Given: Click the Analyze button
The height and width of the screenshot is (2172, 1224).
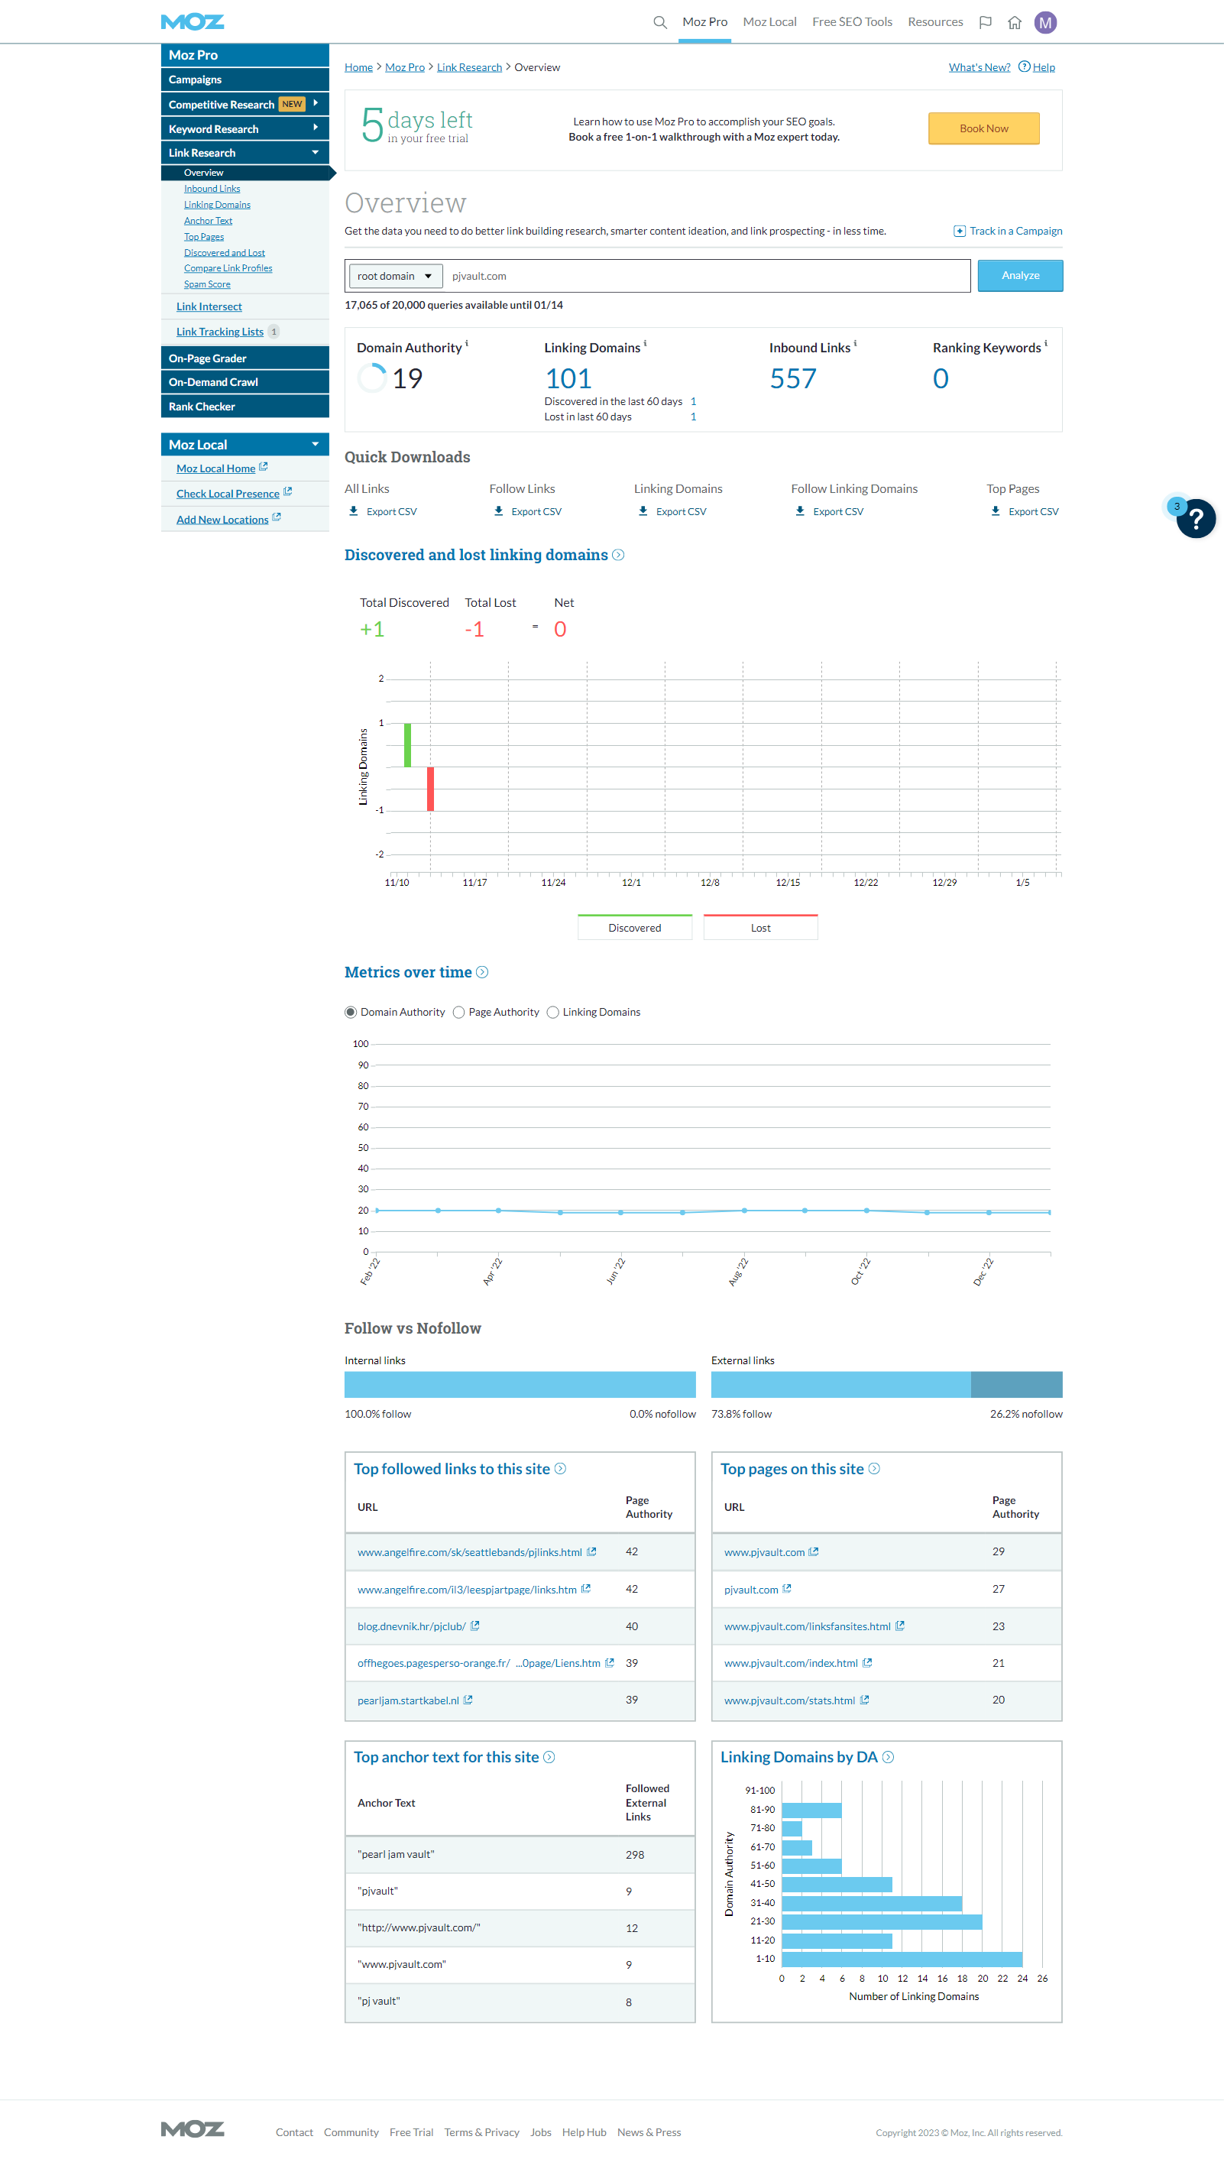Looking at the screenshot, I should [1020, 276].
